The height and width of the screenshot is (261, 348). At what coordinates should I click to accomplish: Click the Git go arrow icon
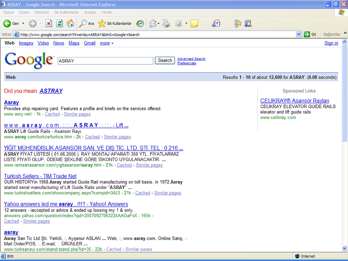(x=307, y=34)
